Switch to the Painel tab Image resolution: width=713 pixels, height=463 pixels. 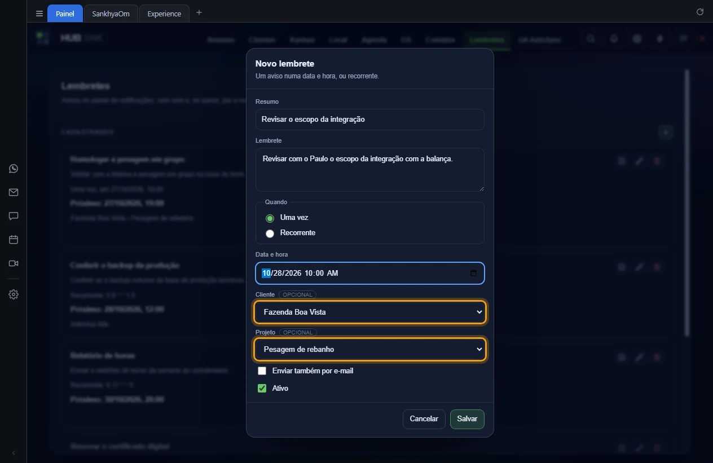(65, 14)
